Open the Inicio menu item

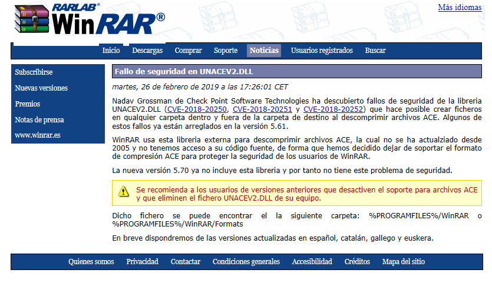tap(111, 51)
